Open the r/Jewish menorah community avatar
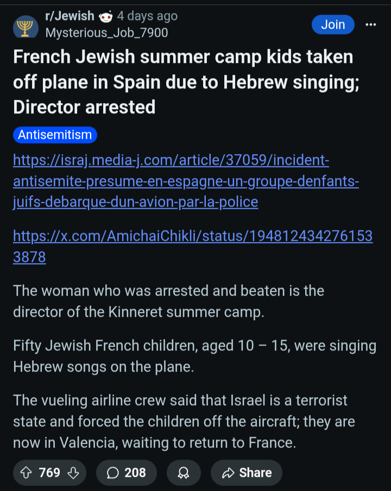The height and width of the screenshot is (491, 391). point(26,27)
